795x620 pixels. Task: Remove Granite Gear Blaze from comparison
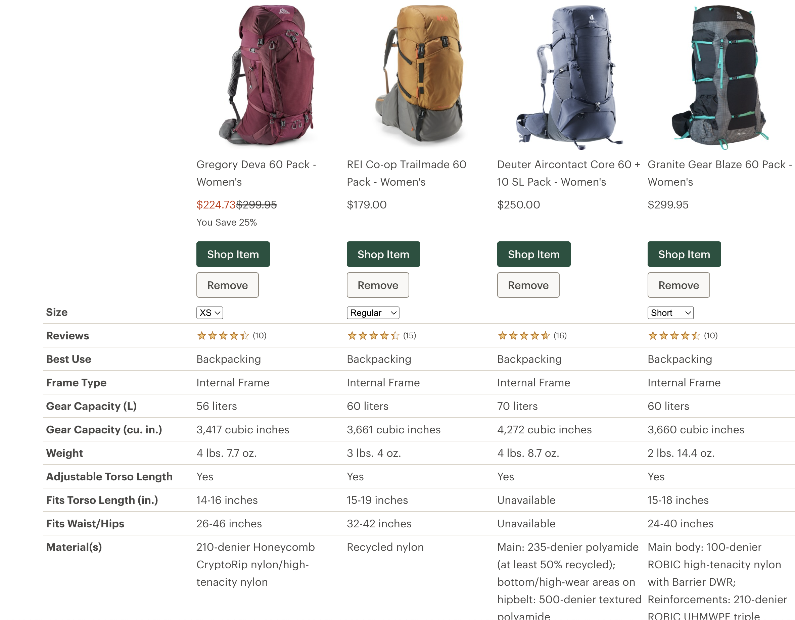tap(679, 285)
